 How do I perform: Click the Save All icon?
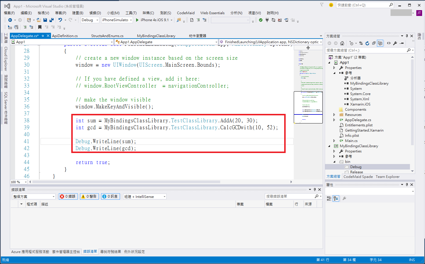[x=52, y=20]
